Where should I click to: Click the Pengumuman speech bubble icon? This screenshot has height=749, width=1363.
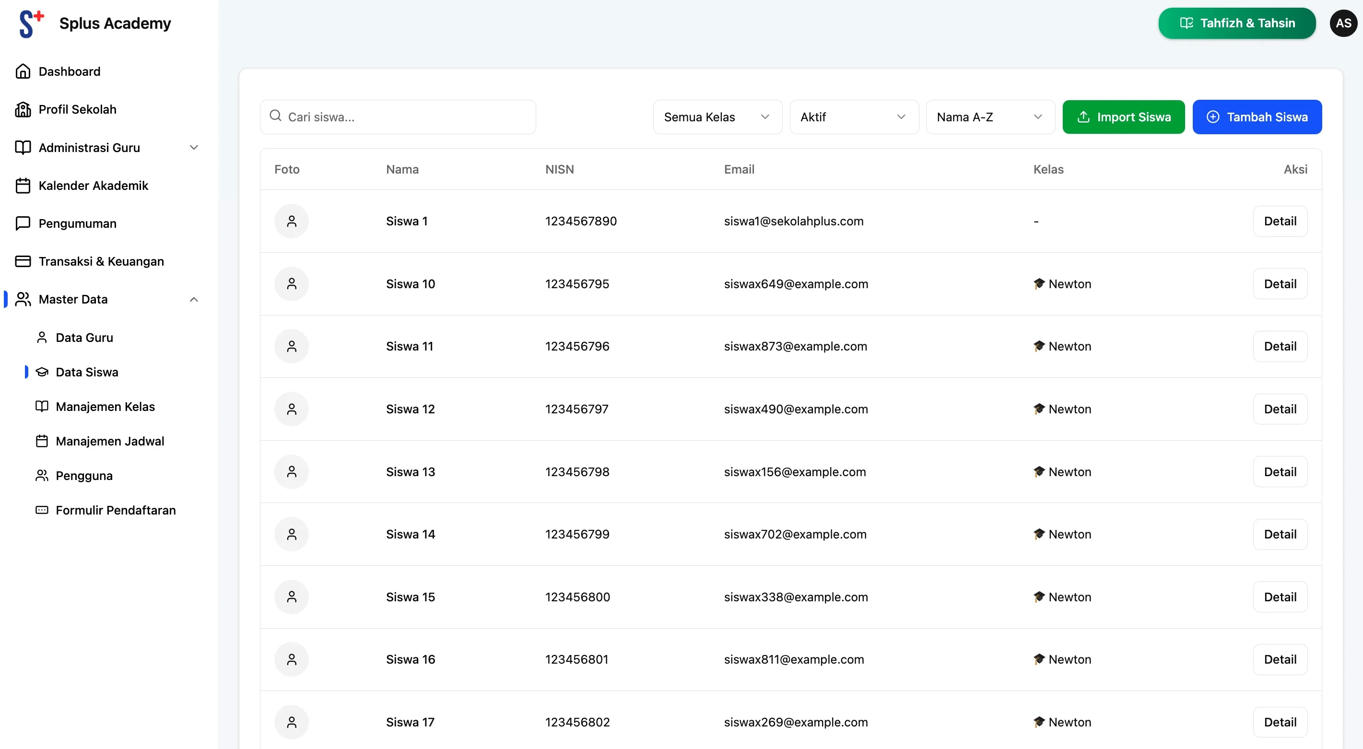coord(23,223)
